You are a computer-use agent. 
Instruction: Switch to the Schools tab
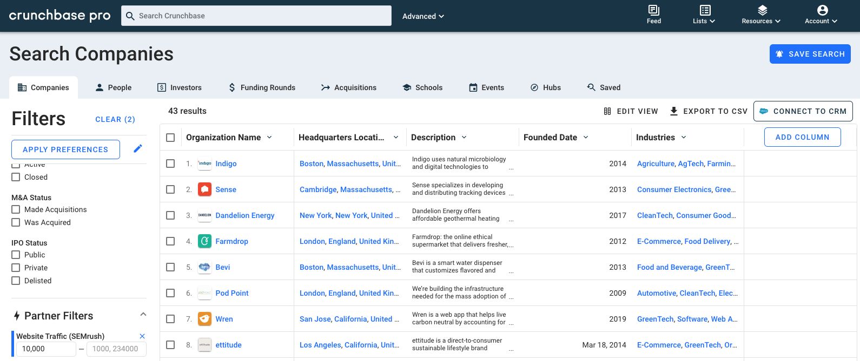(422, 87)
